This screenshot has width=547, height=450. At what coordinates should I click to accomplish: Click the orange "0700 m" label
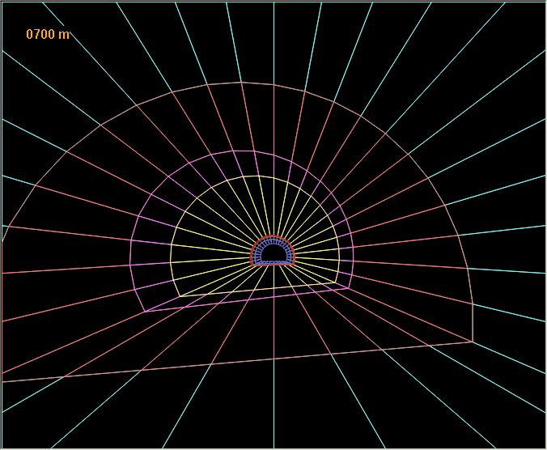[48, 34]
